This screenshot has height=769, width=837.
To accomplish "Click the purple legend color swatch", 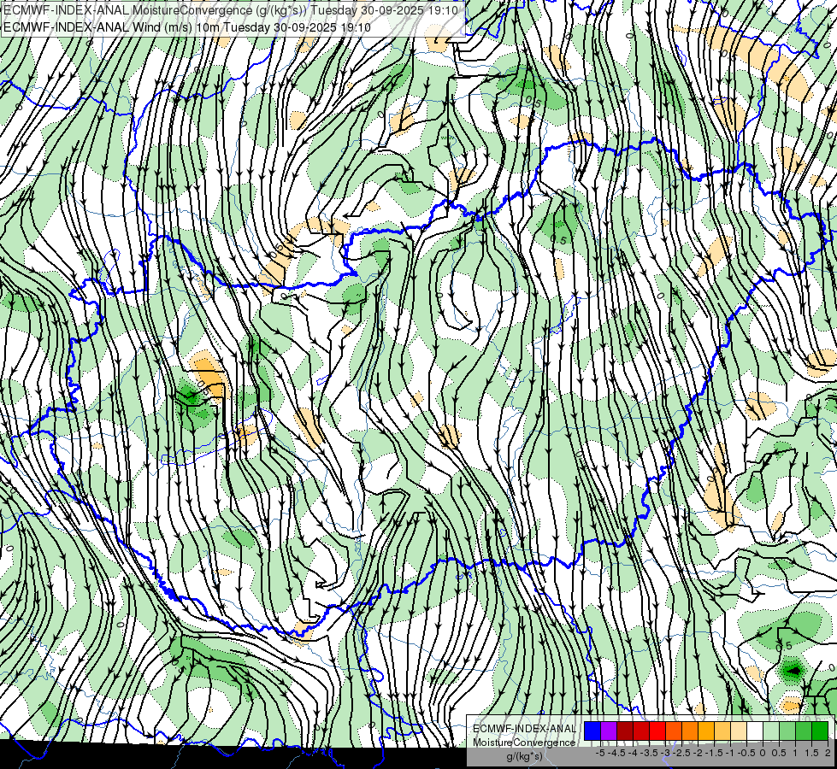I will [x=609, y=731].
